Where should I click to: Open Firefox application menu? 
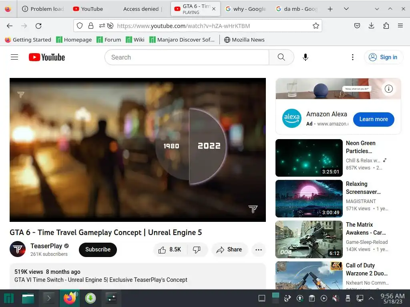click(x=400, y=26)
